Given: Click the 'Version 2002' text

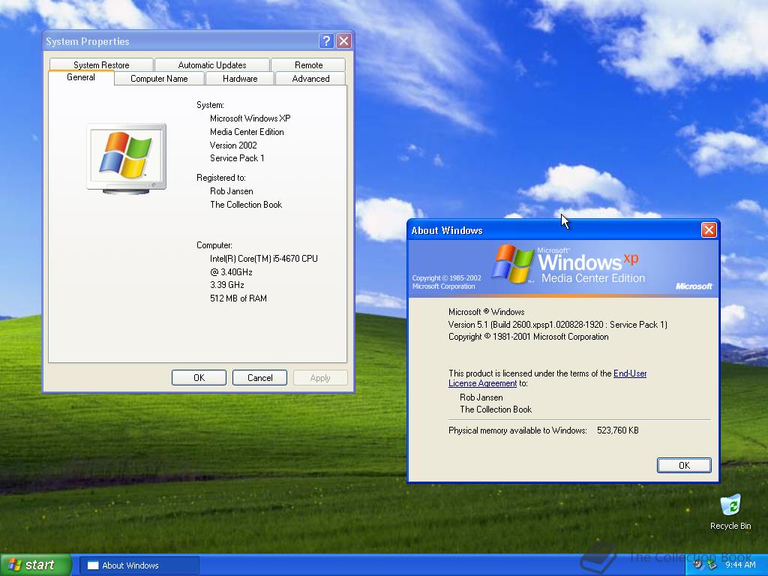Looking at the screenshot, I should (233, 145).
